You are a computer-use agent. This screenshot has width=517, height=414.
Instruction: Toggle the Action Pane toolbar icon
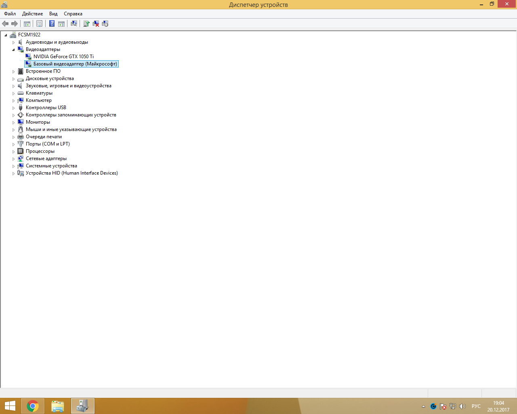pyautogui.click(x=61, y=23)
